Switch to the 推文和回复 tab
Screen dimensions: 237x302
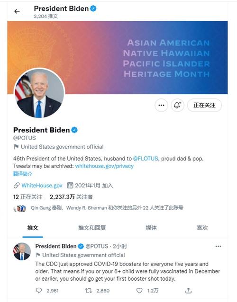point(92,228)
